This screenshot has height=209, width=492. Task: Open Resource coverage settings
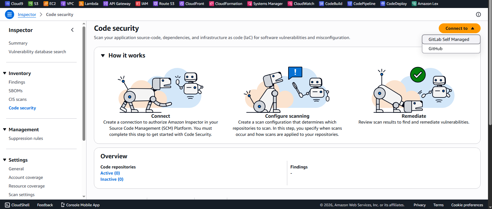(x=27, y=186)
